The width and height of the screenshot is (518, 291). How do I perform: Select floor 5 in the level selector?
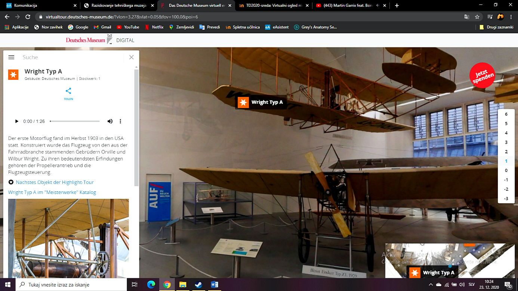point(506,123)
